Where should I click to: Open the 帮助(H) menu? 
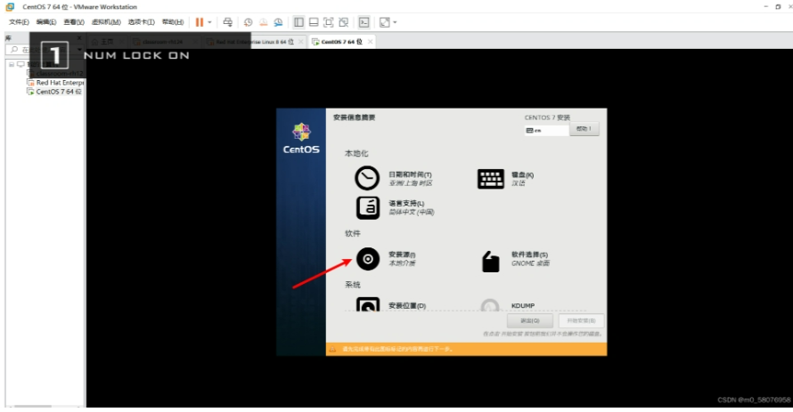[173, 22]
